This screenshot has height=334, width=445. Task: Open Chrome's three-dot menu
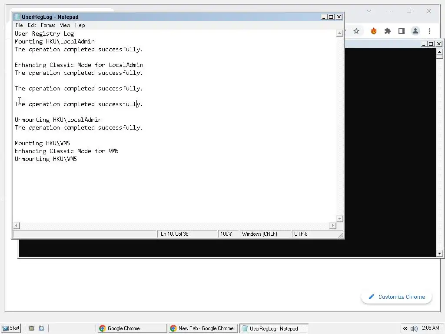429,31
